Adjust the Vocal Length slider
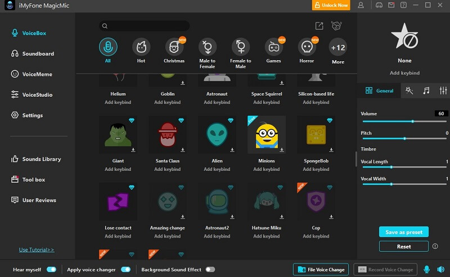This screenshot has height=277, width=450. (x=404, y=167)
